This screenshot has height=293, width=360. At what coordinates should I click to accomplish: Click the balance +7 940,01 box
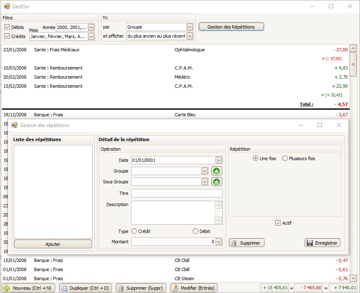click(x=343, y=288)
